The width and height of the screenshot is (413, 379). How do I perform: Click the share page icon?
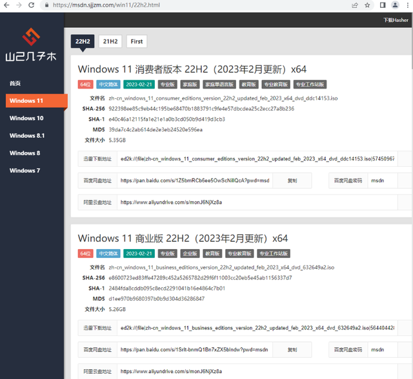(355, 5)
